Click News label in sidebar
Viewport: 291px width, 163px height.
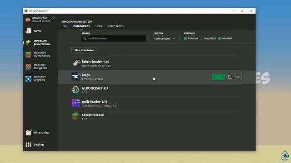coord(37,31)
